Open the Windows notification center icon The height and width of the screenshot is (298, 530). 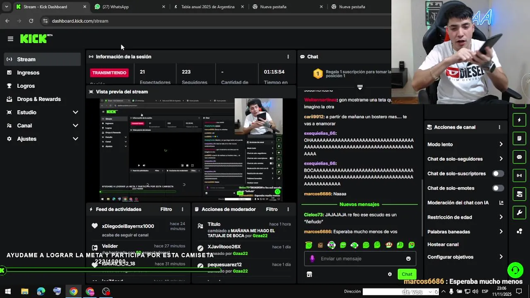(519, 291)
